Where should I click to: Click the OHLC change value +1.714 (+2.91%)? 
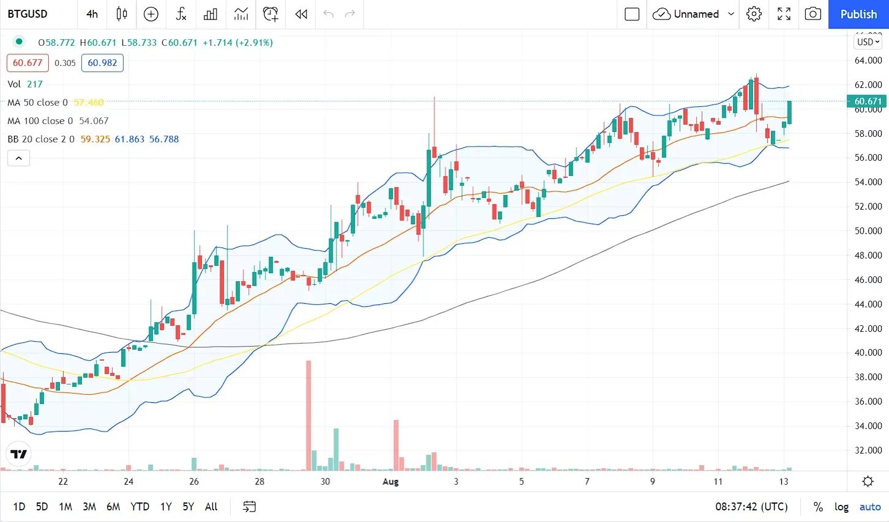point(237,42)
